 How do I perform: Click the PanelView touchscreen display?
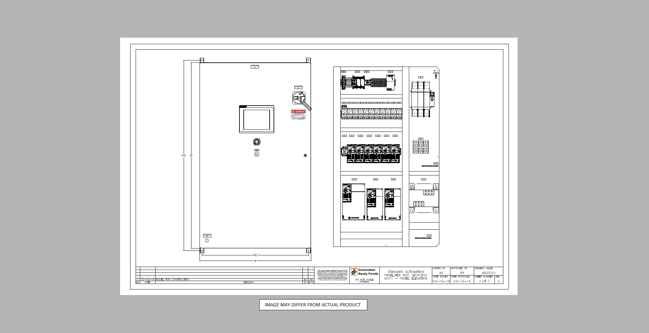click(x=257, y=120)
